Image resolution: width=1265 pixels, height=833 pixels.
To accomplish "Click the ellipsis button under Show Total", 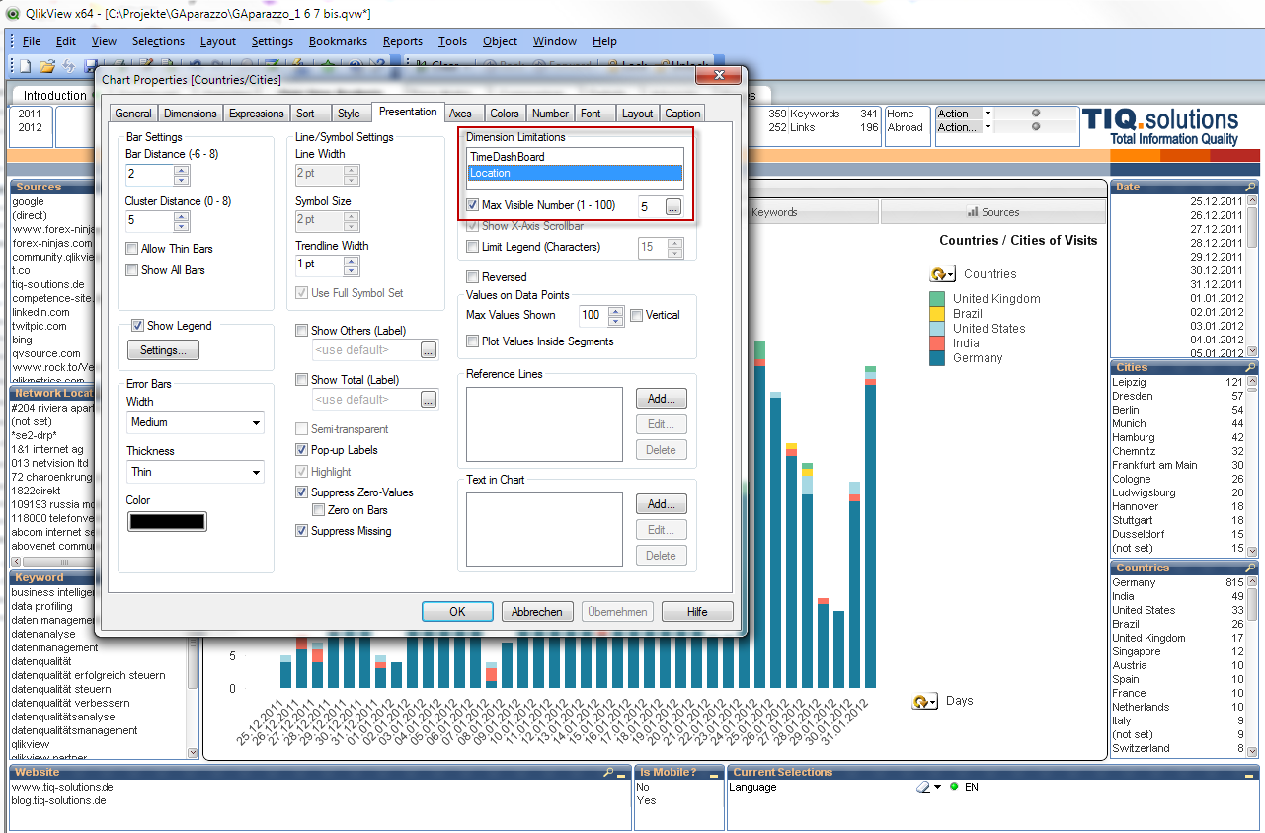I will coord(428,400).
